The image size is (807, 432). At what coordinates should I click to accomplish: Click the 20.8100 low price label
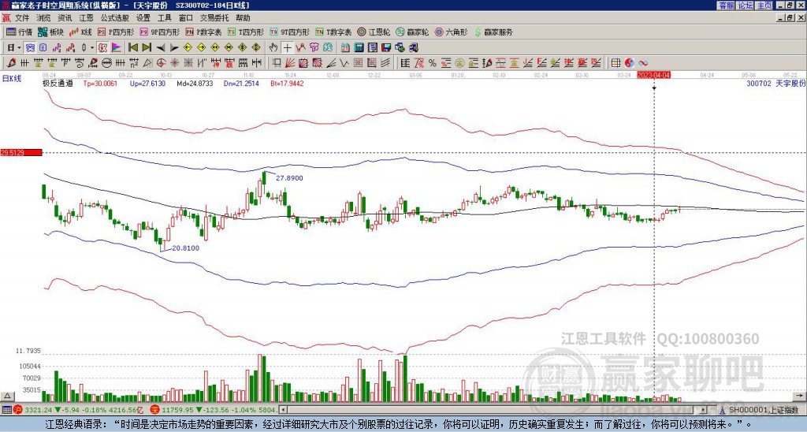185,248
